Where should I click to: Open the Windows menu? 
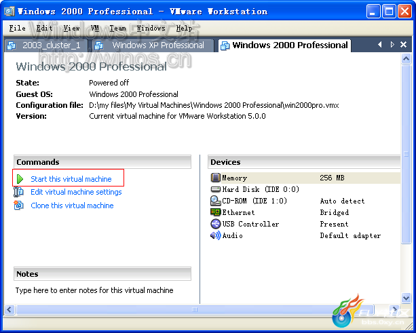(x=151, y=28)
